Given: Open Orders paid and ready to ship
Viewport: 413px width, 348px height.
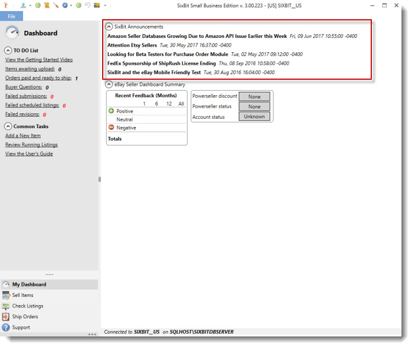Looking at the screenshot, I should coord(38,78).
